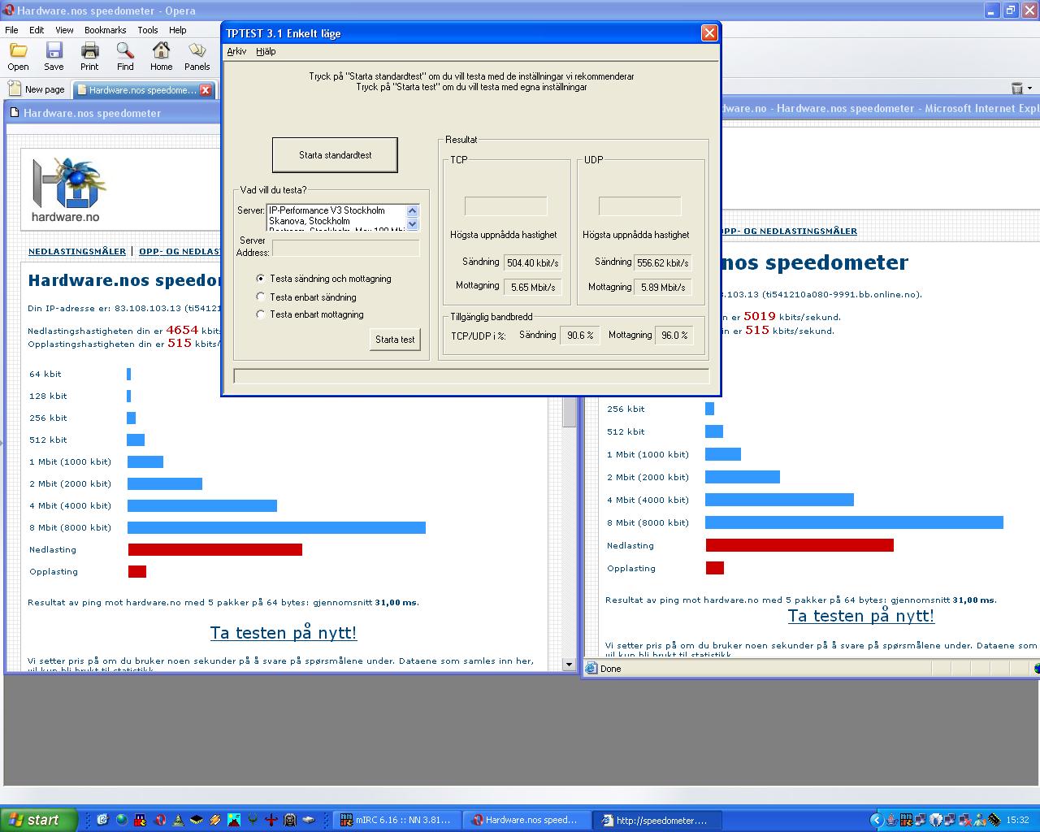This screenshot has height=832, width=1040.
Task: Open Opera's Tools menu
Action: (148, 30)
